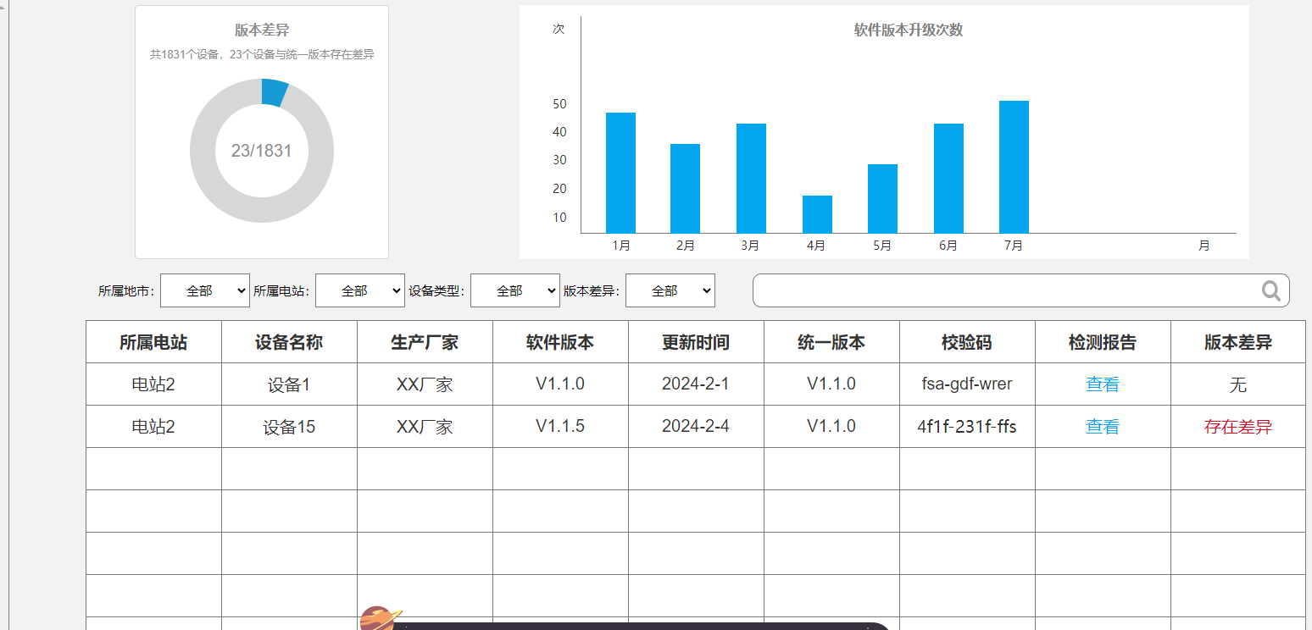Click checksum fsa-gdf-wrer cell
Screen dimensions: 1312x630
coord(967,384)
